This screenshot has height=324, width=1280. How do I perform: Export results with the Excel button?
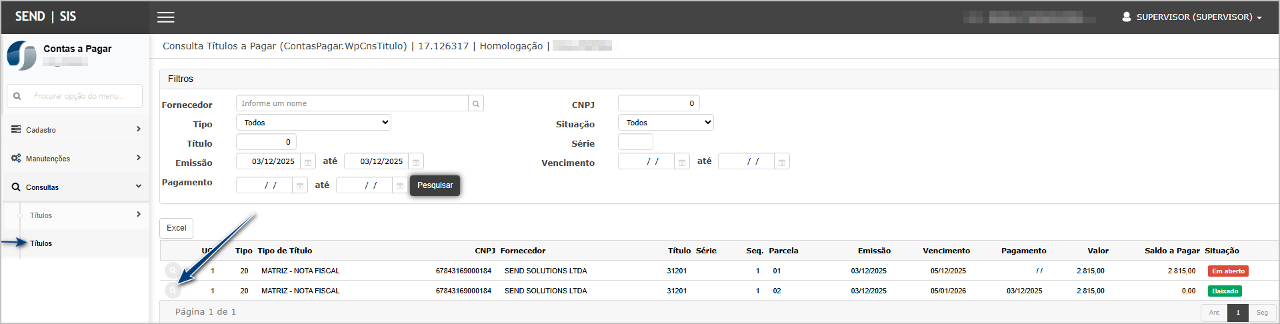tap(177, 228)
